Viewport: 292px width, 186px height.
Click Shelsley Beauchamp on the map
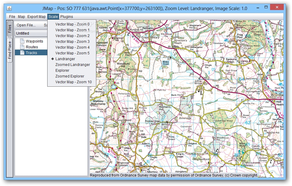98,102
